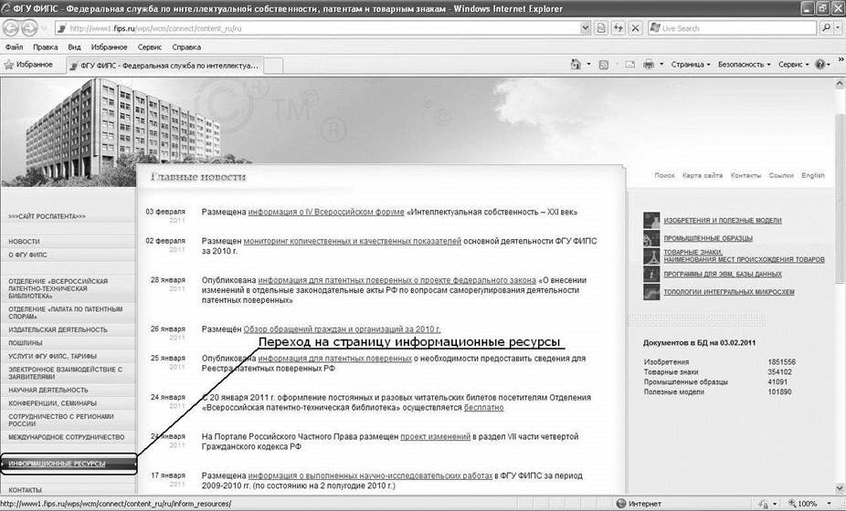This screenshot has width=846, height=511.
Task: Click icon beside Изобретения и полезные модели
Action: [x=651, y=220]
